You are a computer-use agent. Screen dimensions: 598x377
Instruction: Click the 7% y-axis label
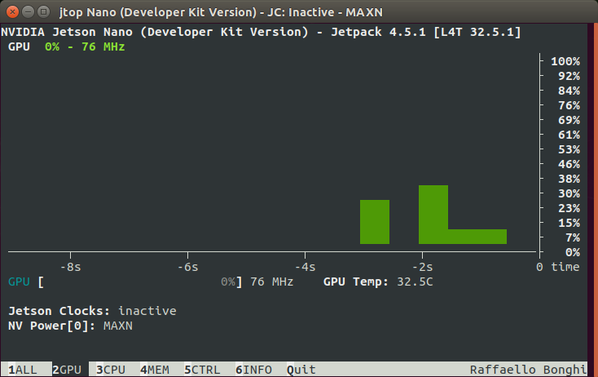pyautogui.click(x=573, y=237)
